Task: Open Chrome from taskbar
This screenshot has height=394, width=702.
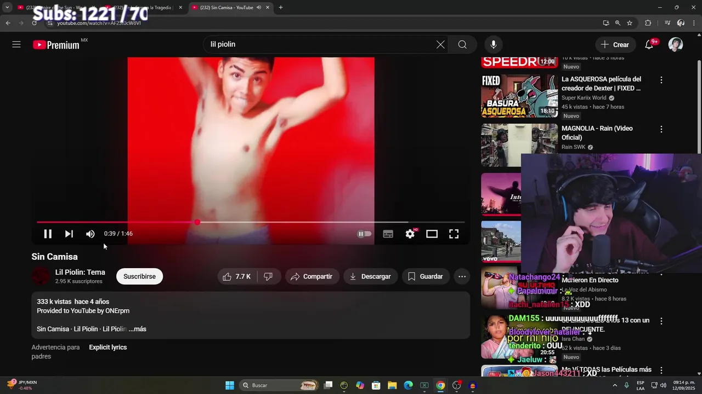Action: tap(440, 385)
